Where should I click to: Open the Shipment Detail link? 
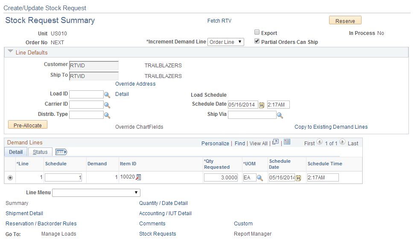(24, 213)
